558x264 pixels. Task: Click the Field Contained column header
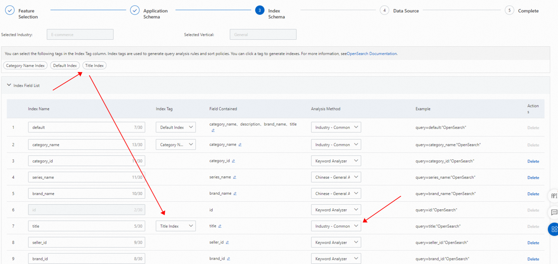[223, 109]
